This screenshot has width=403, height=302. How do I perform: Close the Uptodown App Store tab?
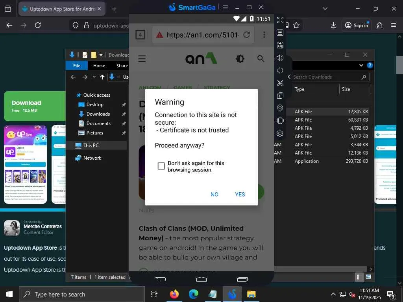coord(99,9)
